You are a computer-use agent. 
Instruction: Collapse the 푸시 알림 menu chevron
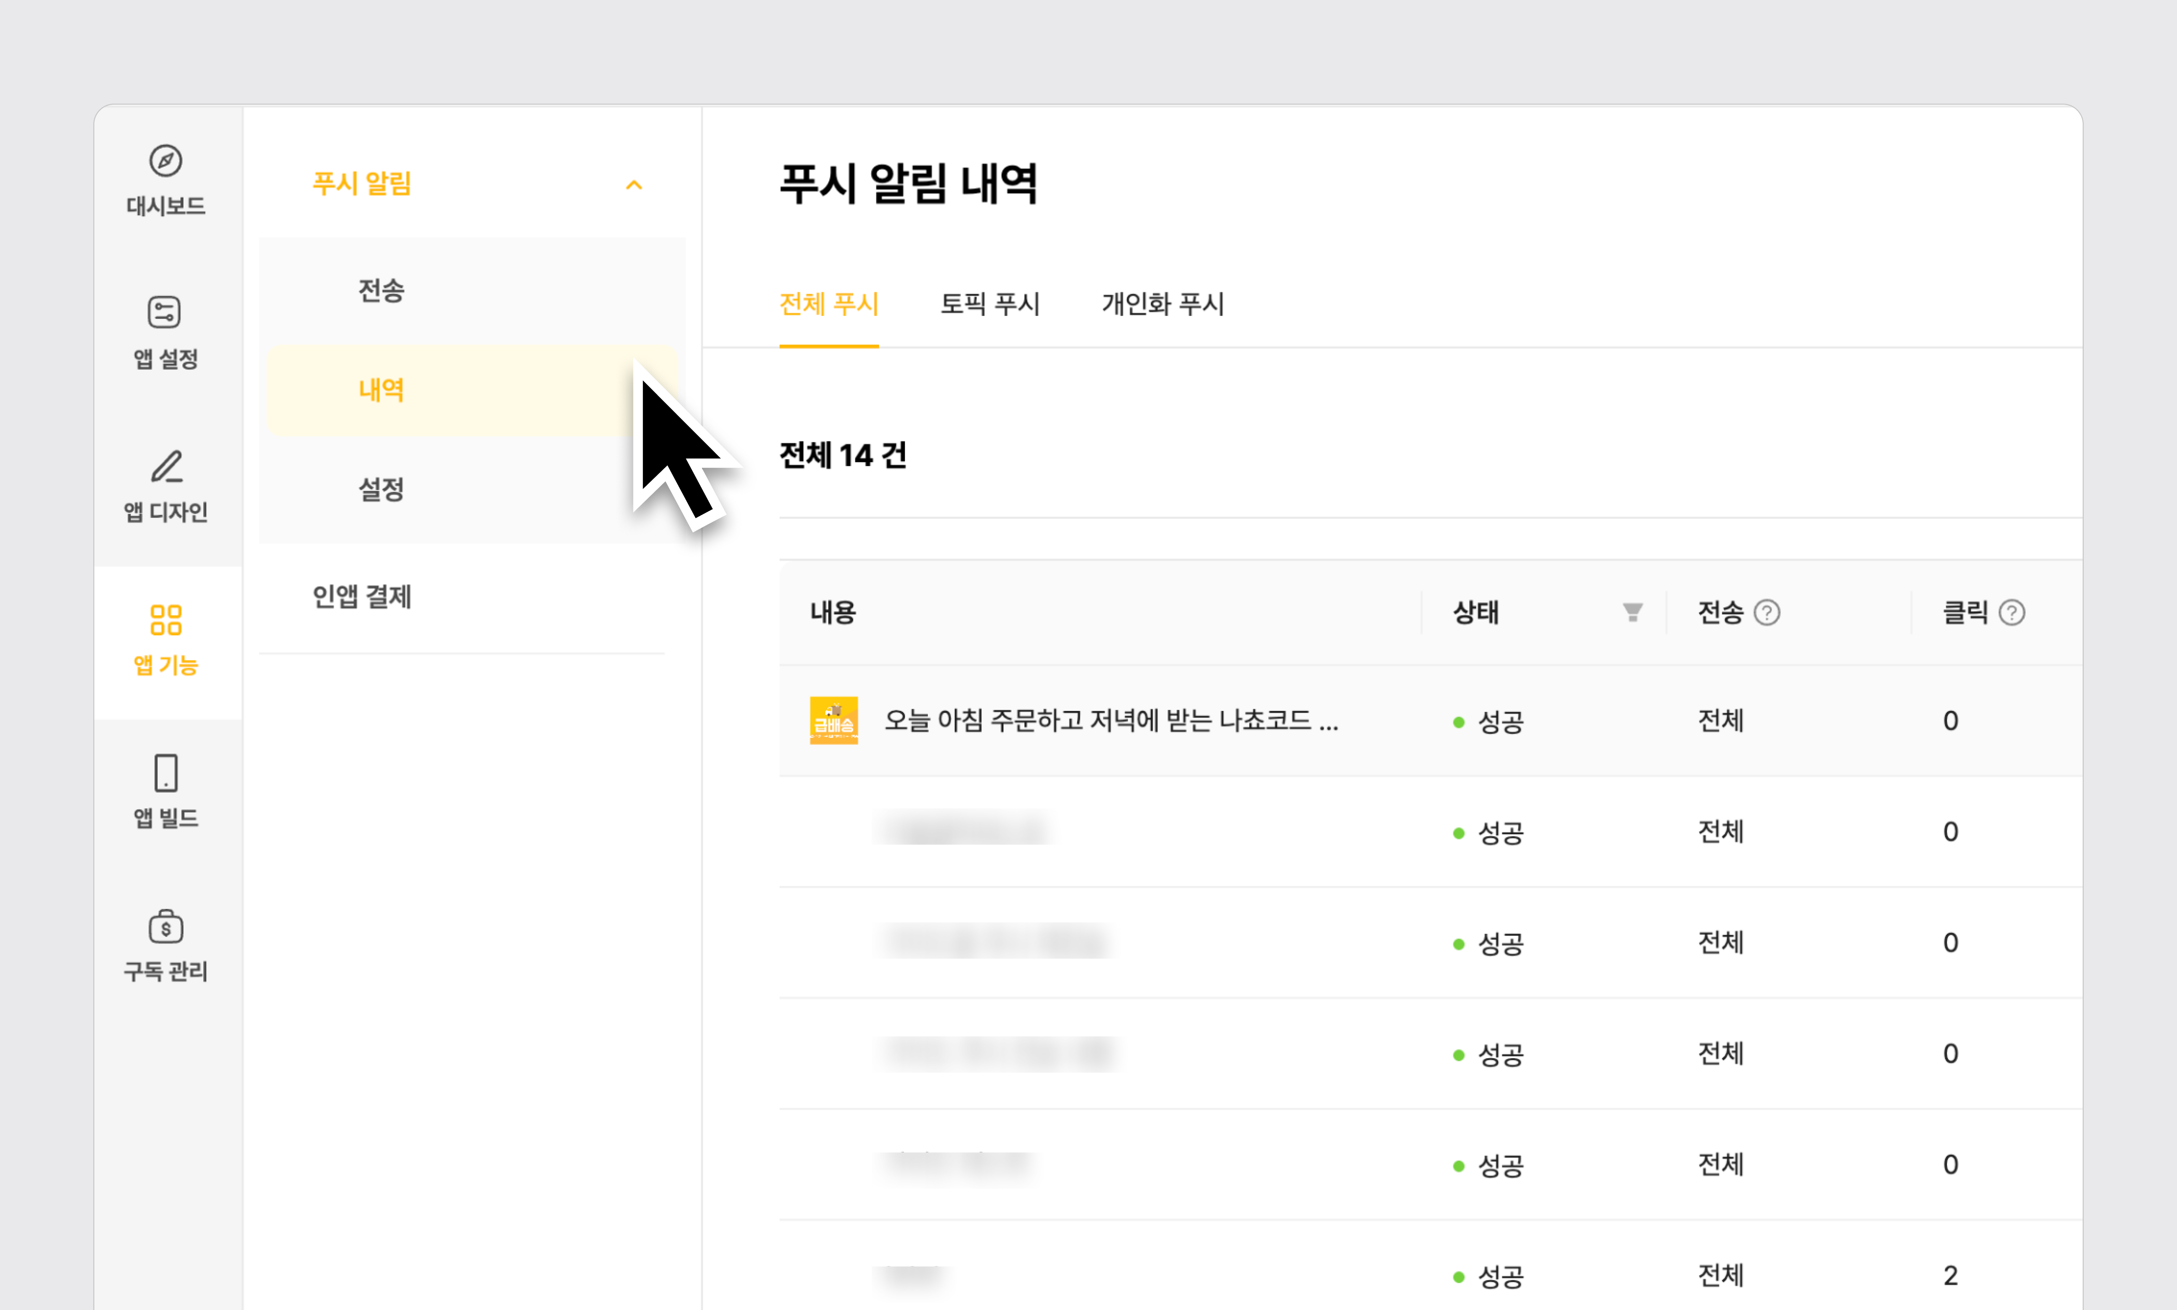click(x=634, y=184)
